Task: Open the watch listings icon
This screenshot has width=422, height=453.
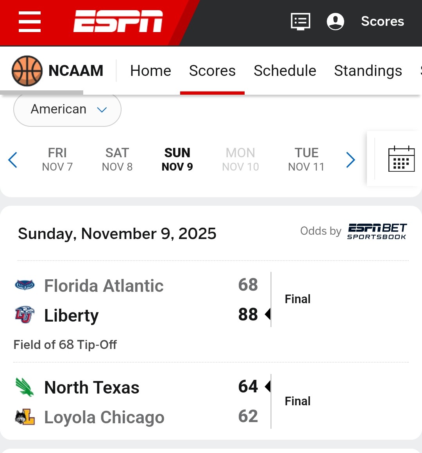Action: 300,22
